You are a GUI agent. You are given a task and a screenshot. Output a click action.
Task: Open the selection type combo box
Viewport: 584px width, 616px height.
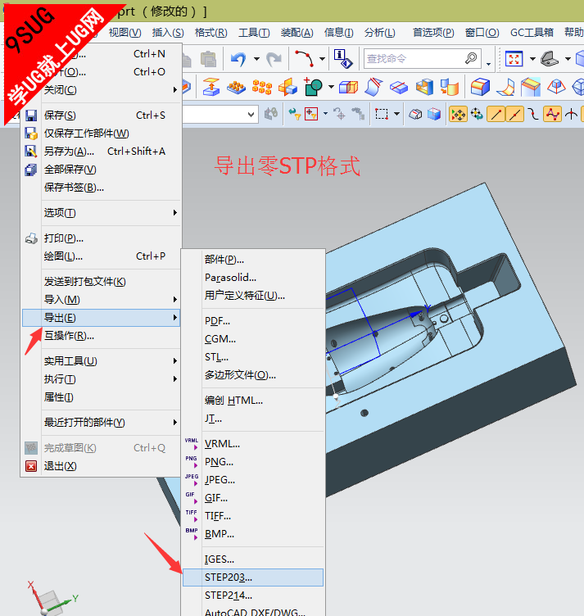pos(220,115)
